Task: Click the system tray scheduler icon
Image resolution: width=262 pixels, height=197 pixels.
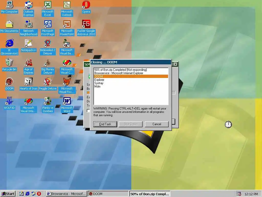Action: (239, 194)
